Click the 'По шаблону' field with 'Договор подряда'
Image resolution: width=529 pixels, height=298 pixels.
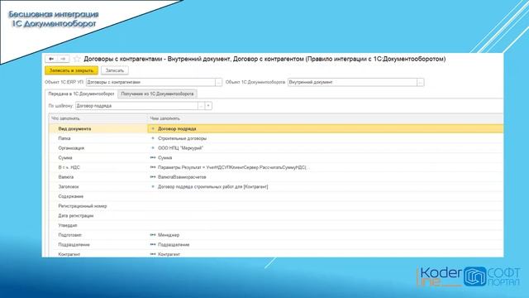(136, 106)
